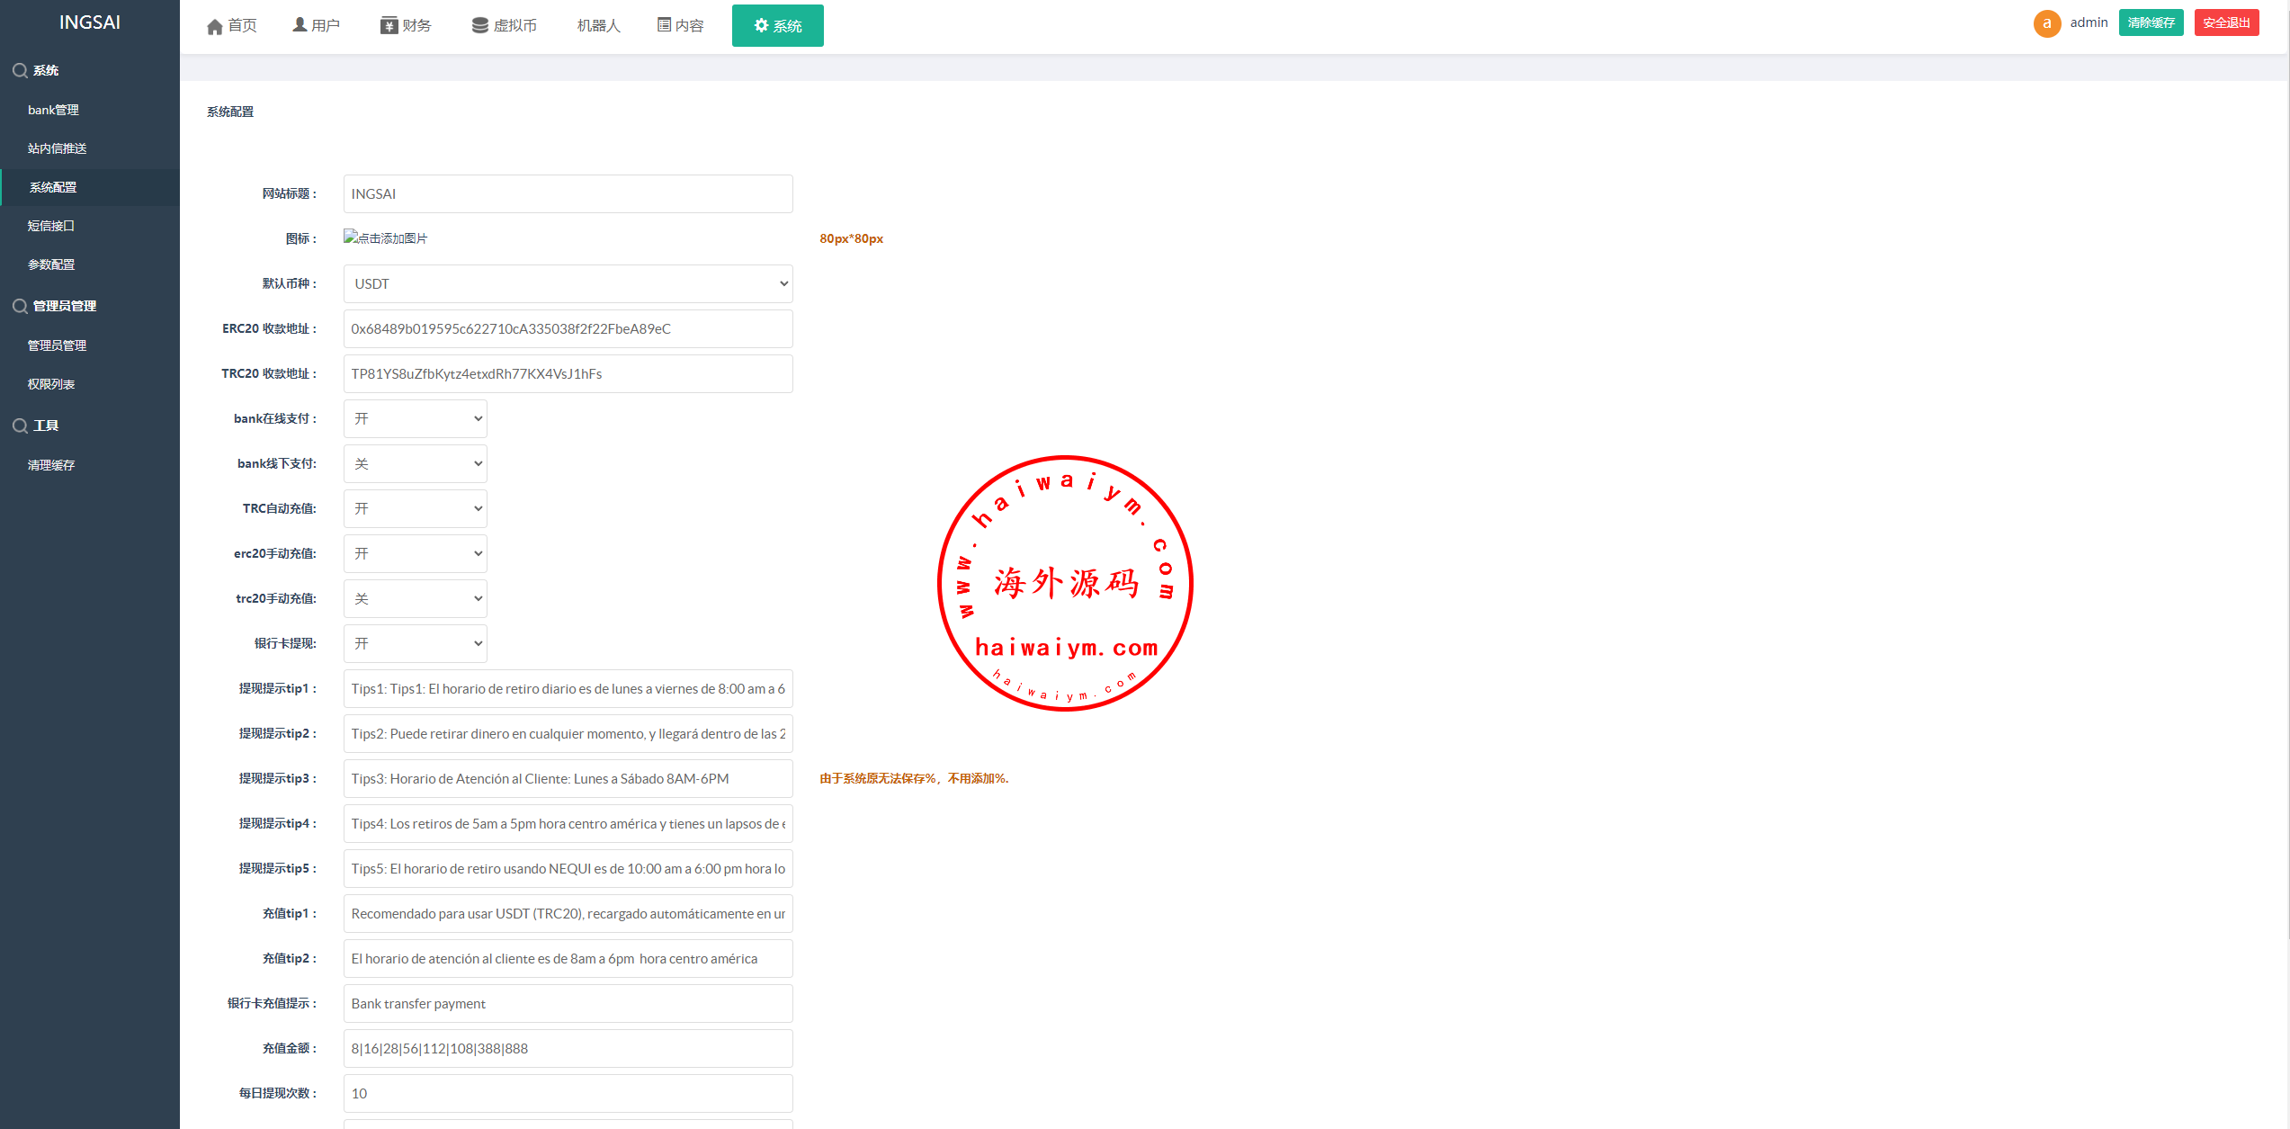The width and height of the screenshot is (2290, 1129).
Task: Open the 银行卡提现 on/off dropdown
Action: point(415,643)
